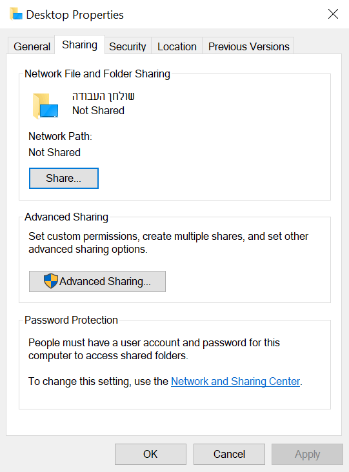
Task: Go to the Location tab
Action: tap(177, 46)
